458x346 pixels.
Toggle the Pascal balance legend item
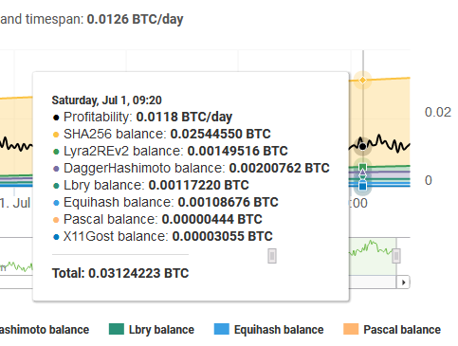[x=392, y=330]
